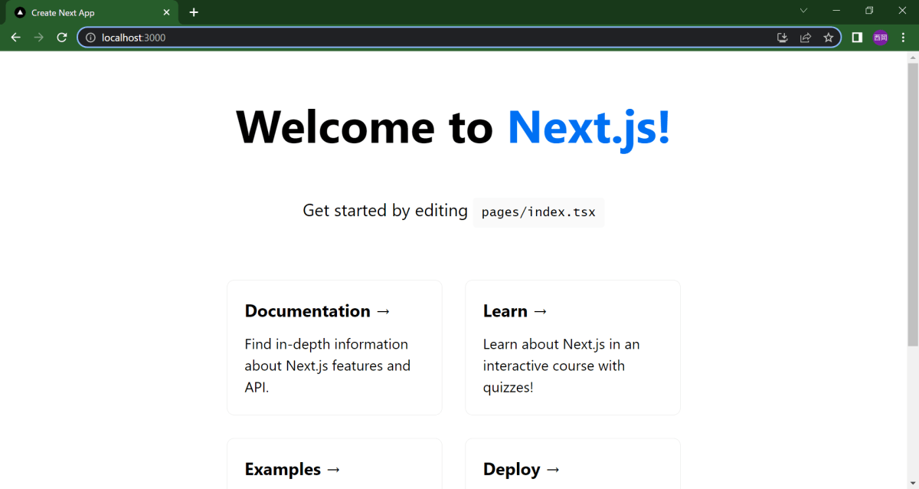Click the page vertical scrollbar thumb

tap(913, 204)
